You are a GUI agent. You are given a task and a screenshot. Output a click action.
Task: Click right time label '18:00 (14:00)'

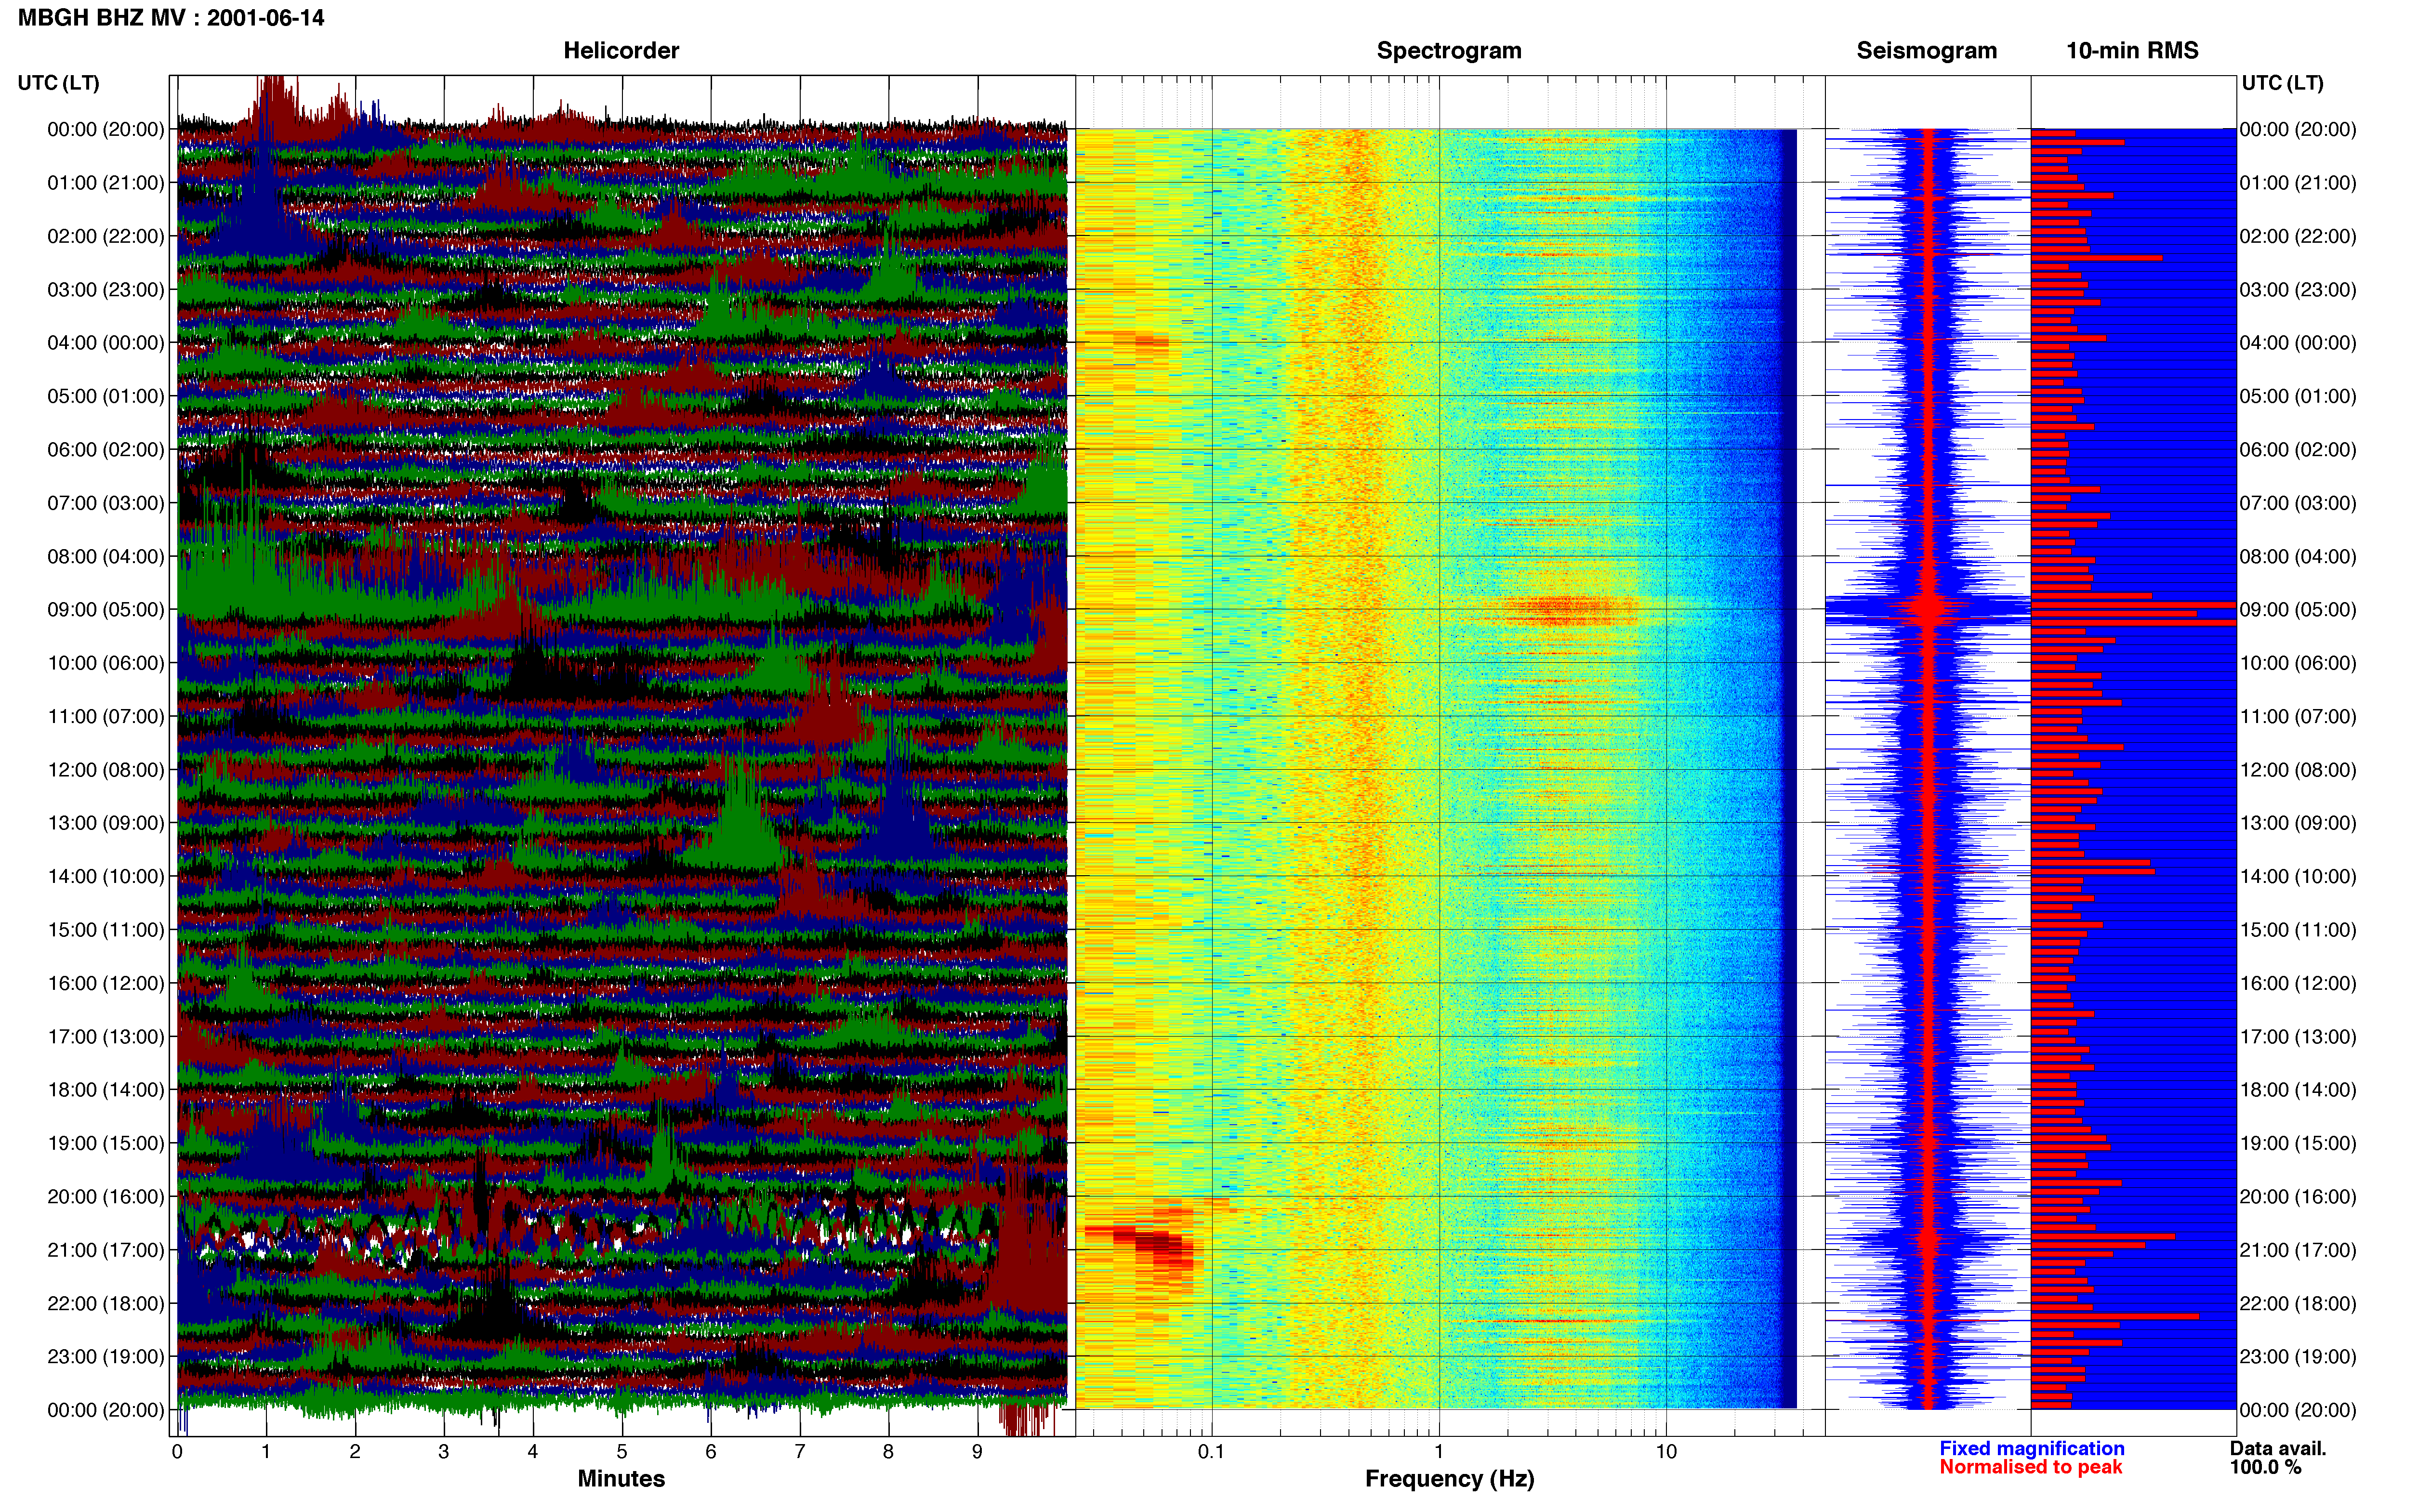point(2298,1090)
